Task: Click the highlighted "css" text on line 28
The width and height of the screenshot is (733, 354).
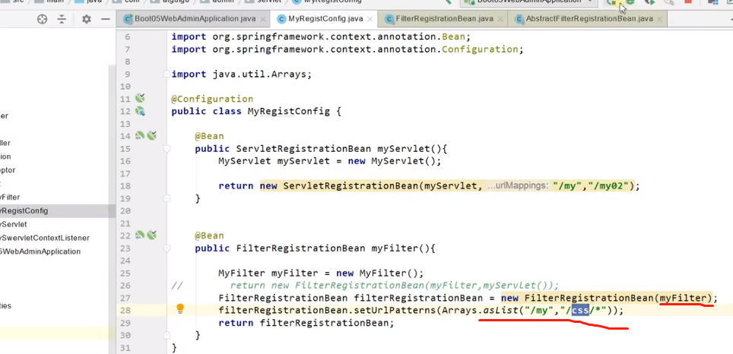Action: tap(581, 310)
